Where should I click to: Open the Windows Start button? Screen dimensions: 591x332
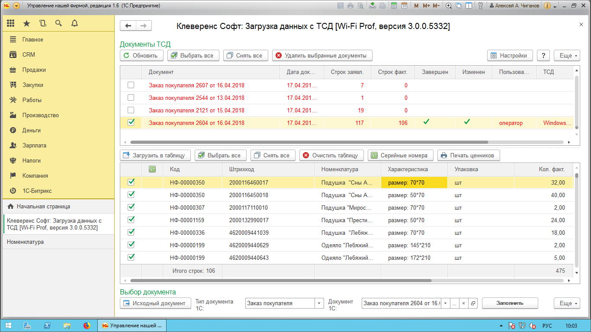pos(9,325)
